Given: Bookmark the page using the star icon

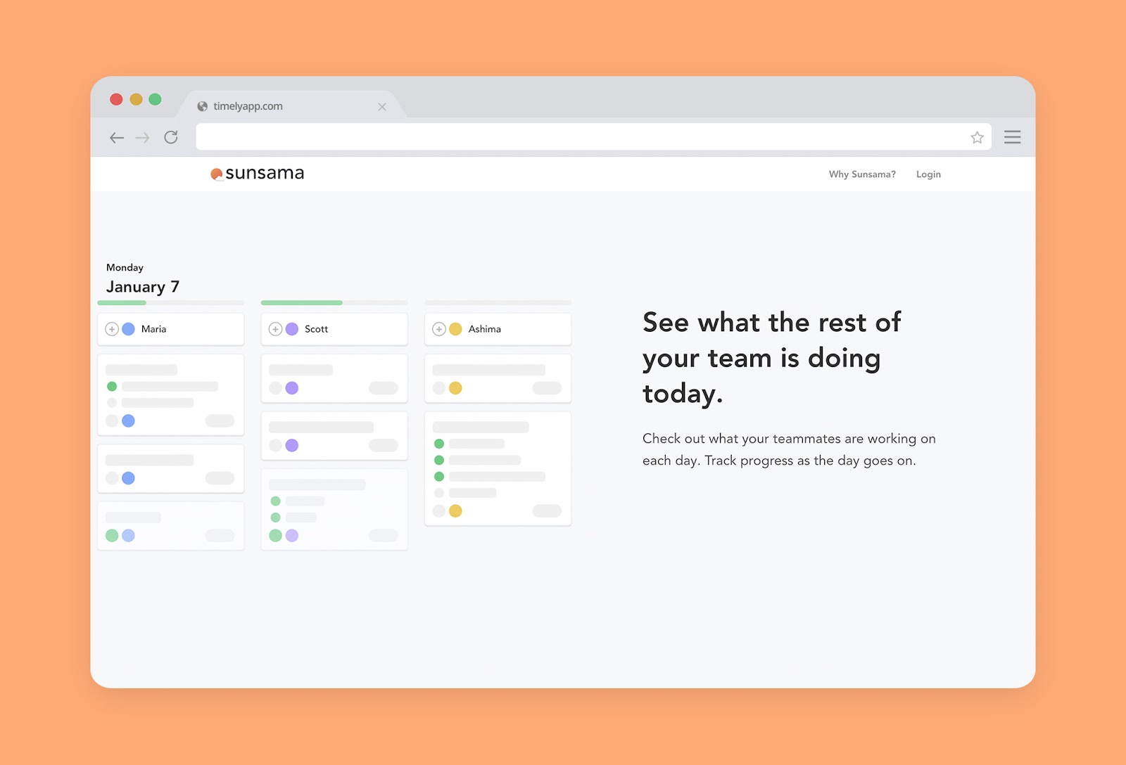Looking at the screenshot, I should (977, 137).
